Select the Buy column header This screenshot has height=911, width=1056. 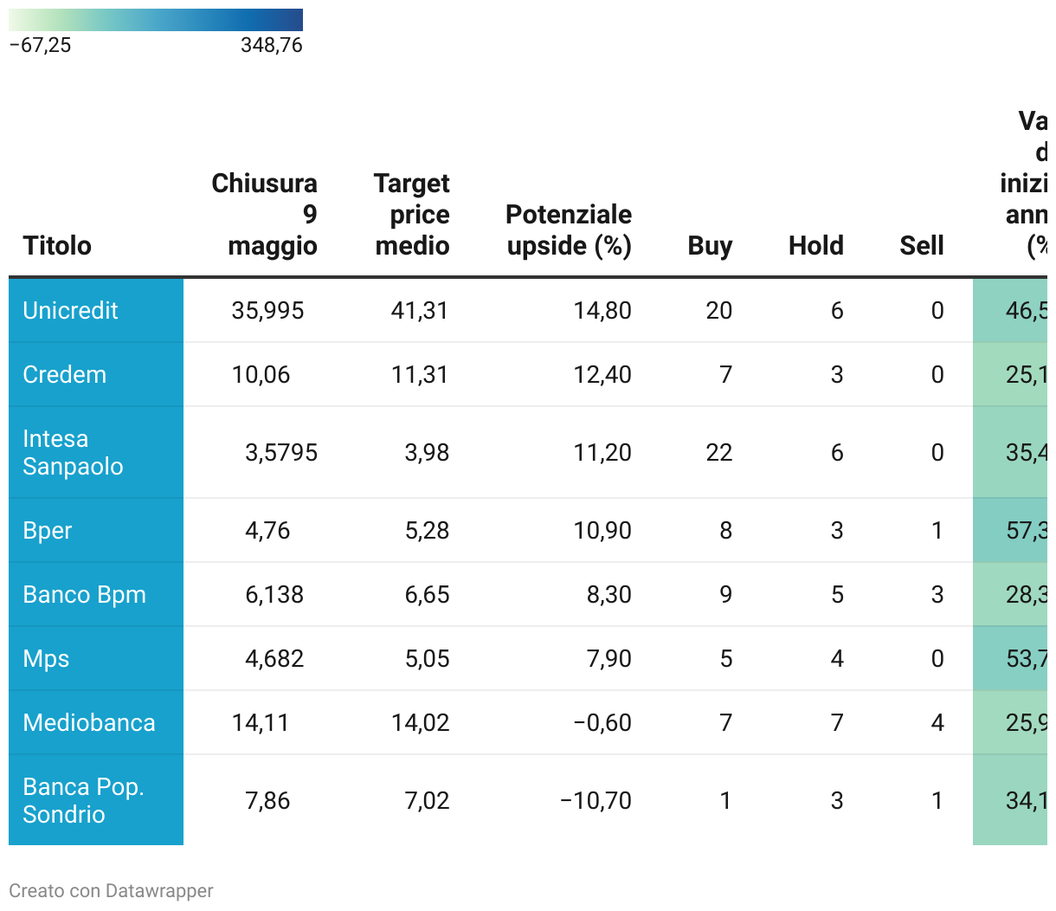pyautogui.click(x=710, y=246)
